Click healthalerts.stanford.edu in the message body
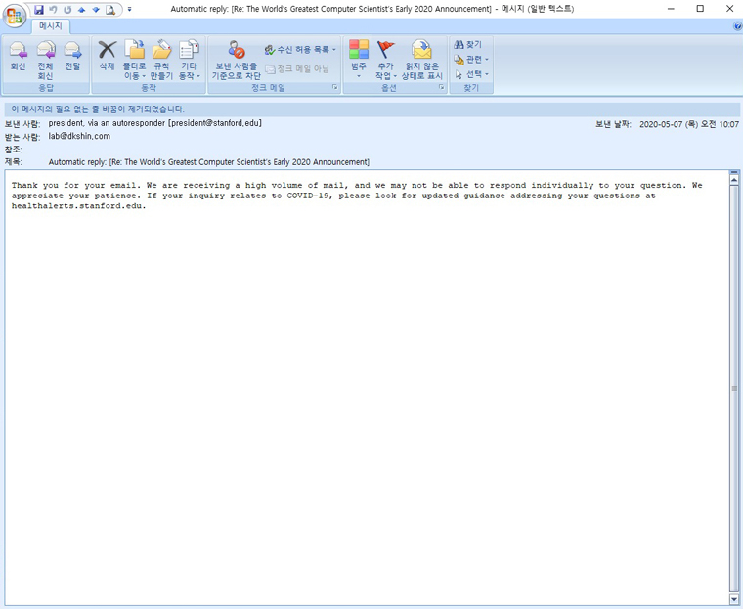Screen dimensions: 743x609 [x=78, y=206]
